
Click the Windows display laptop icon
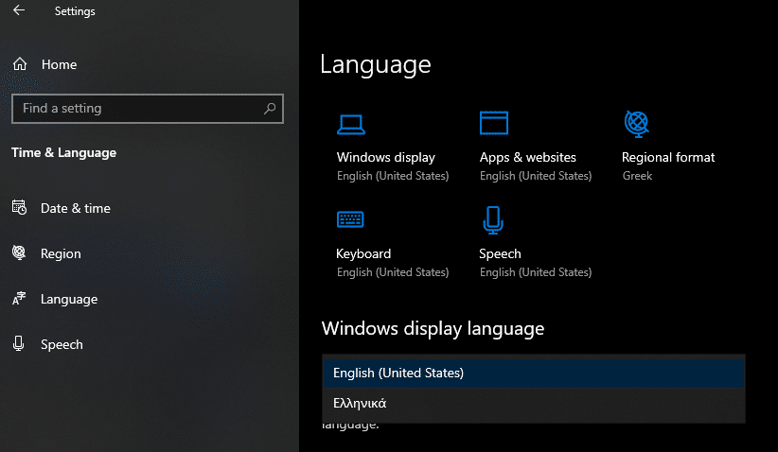[351, 125]
